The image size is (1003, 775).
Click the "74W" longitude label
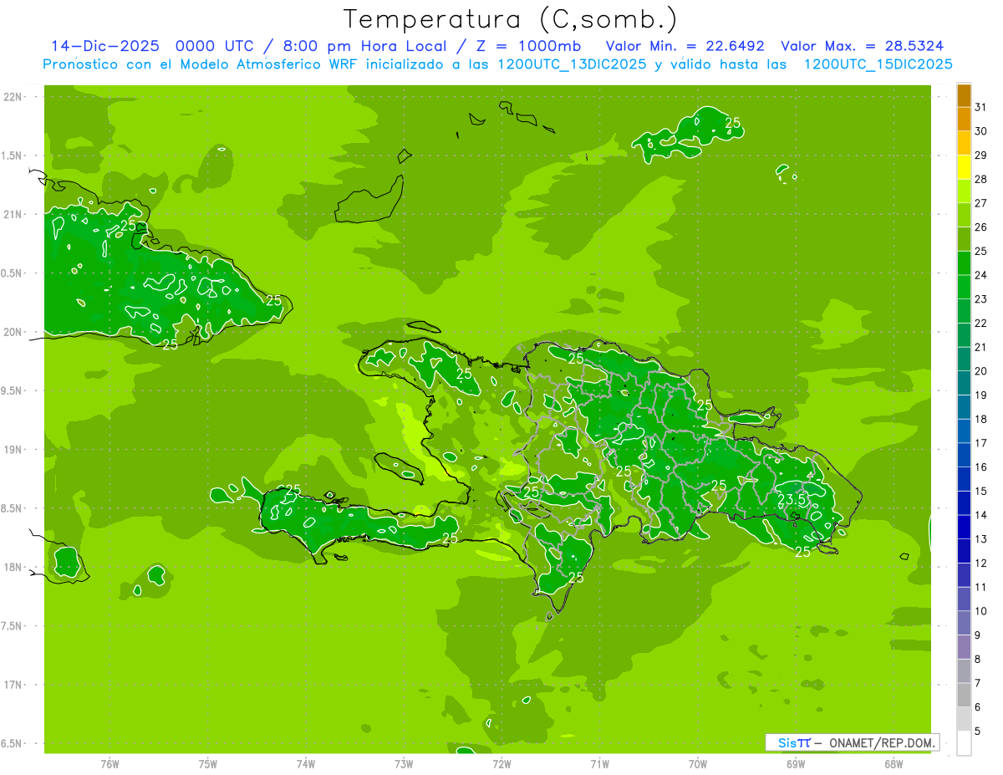306,763
